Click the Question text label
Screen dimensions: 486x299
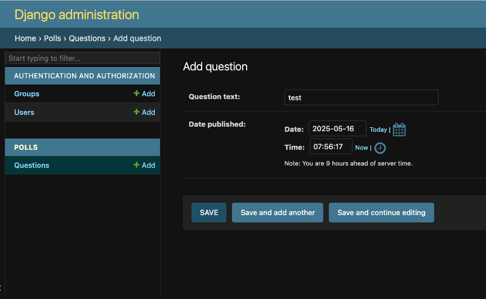click(x=215, y=97)
